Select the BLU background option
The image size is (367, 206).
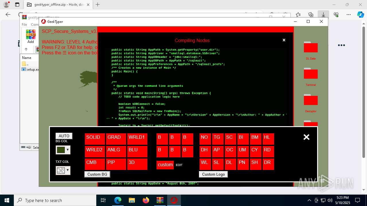tap(137, 151)
